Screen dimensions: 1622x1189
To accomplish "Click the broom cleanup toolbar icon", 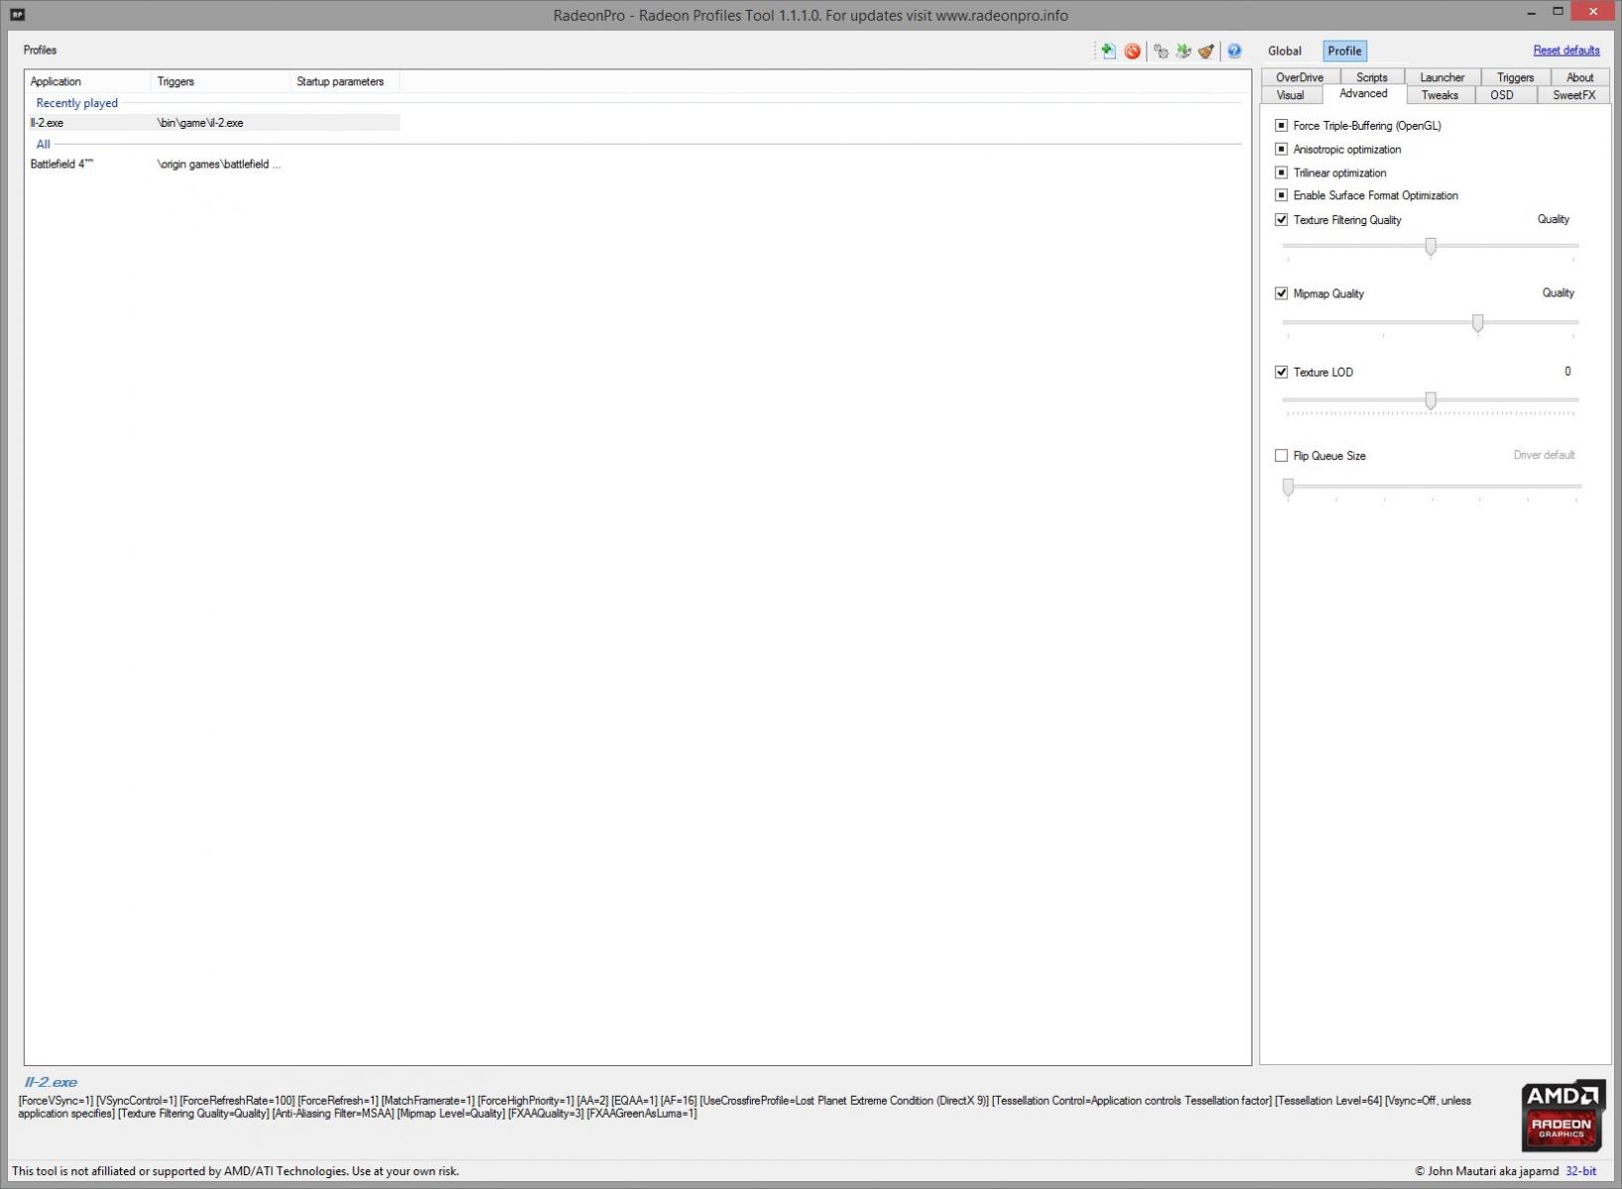I will click(1206, 51).
